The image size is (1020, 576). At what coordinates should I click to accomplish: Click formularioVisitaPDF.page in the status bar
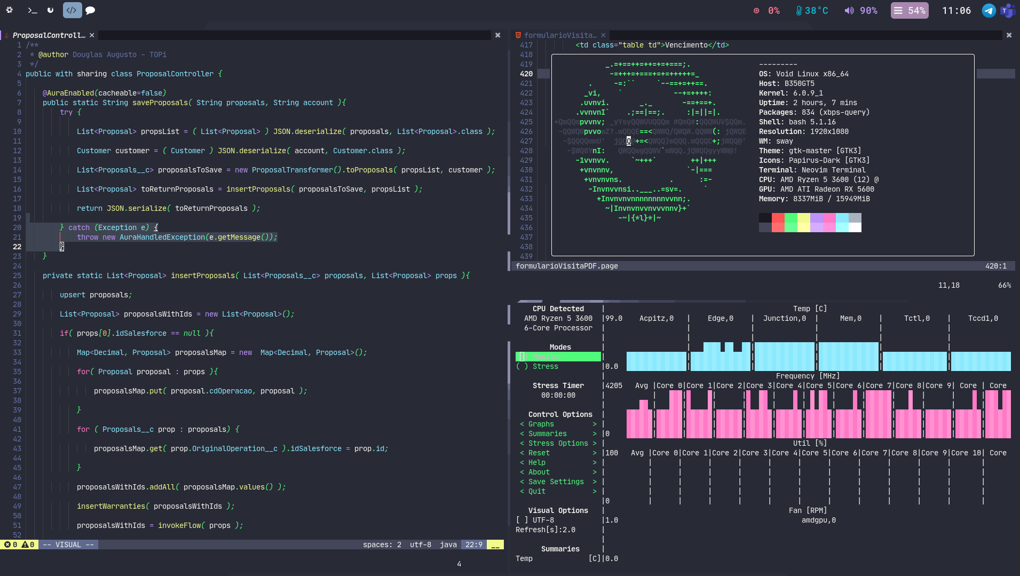[x=566, y=266]
